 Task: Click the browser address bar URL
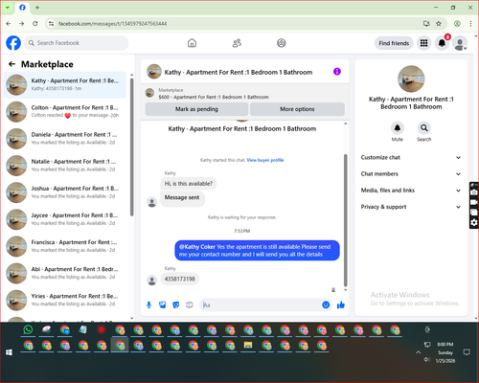coord(112,24)
